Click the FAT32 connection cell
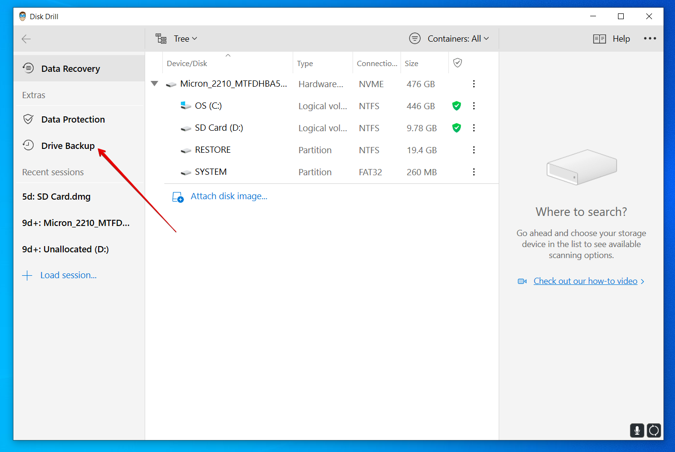Image resolution: width=675 pixels, height=452 pixels. point(370,172)
